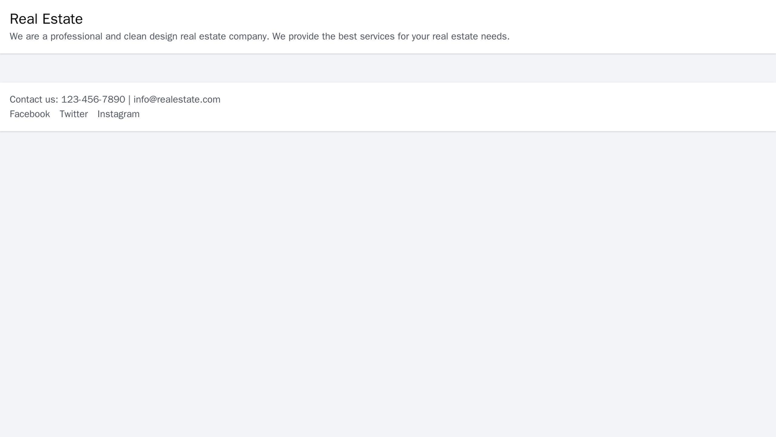Click the empty gray area below footer
776x437 pixels.
pos(388,285)
